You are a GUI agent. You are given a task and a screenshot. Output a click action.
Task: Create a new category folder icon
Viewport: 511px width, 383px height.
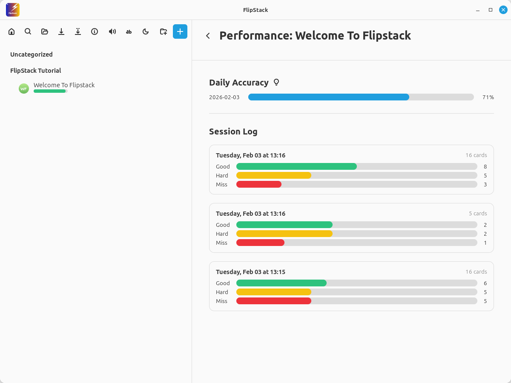163,31
